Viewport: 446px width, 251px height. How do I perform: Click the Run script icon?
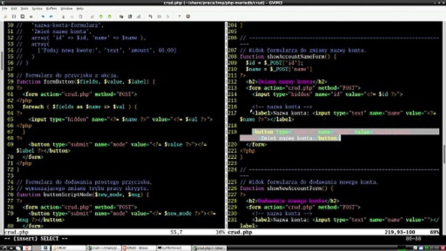click(x=138, y=16)
